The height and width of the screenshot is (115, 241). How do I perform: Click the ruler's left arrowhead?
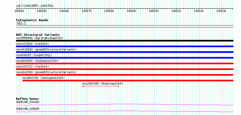pos(17,8)
